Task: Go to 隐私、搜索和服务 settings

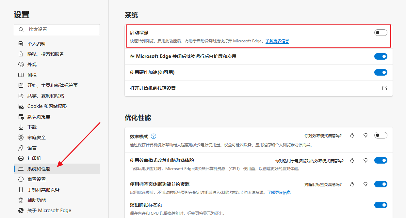Action: click(57, 54)
